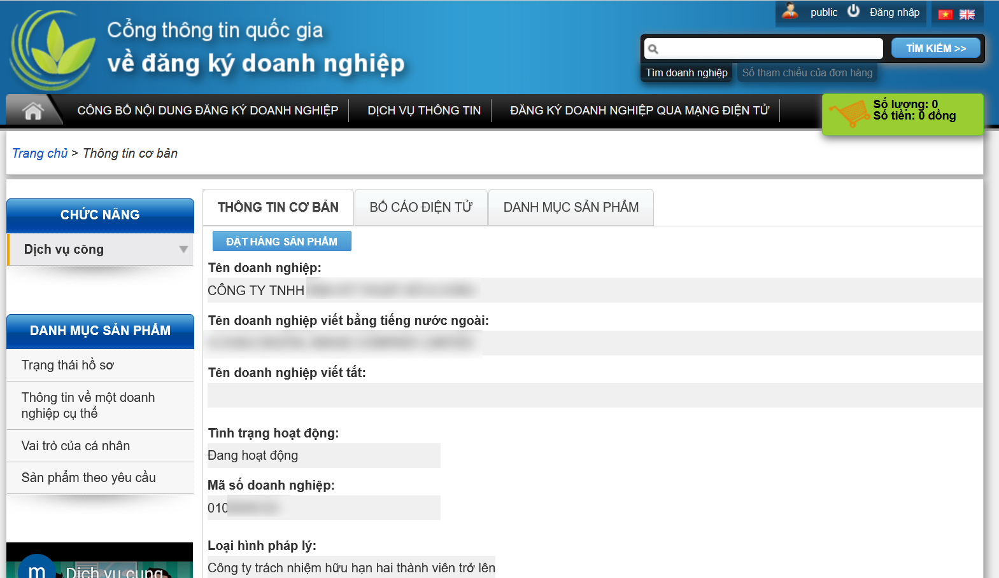Click the public user avatar icon

tap(790, 11)
